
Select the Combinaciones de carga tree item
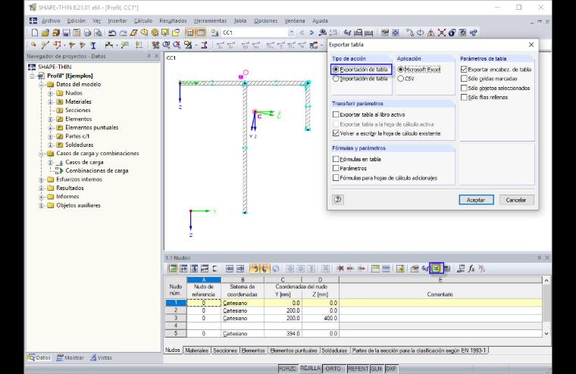pyautogui.click(x=96, y=170)
